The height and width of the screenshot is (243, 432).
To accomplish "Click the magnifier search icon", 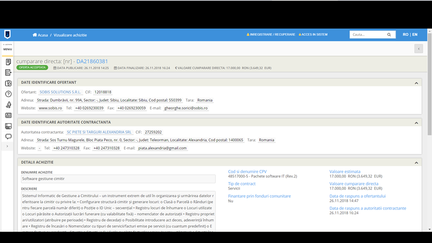I will pos(389,35).
